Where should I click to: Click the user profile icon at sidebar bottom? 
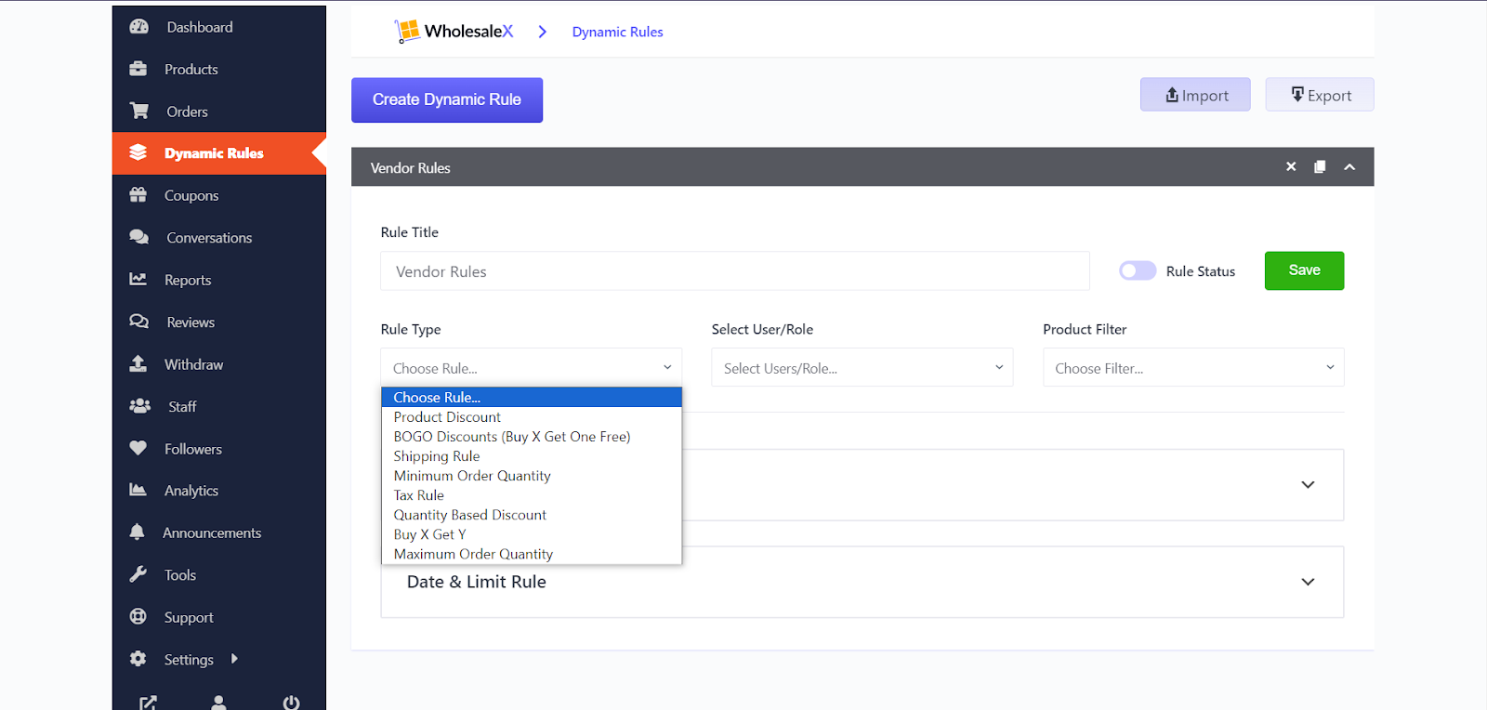point(219,703)
